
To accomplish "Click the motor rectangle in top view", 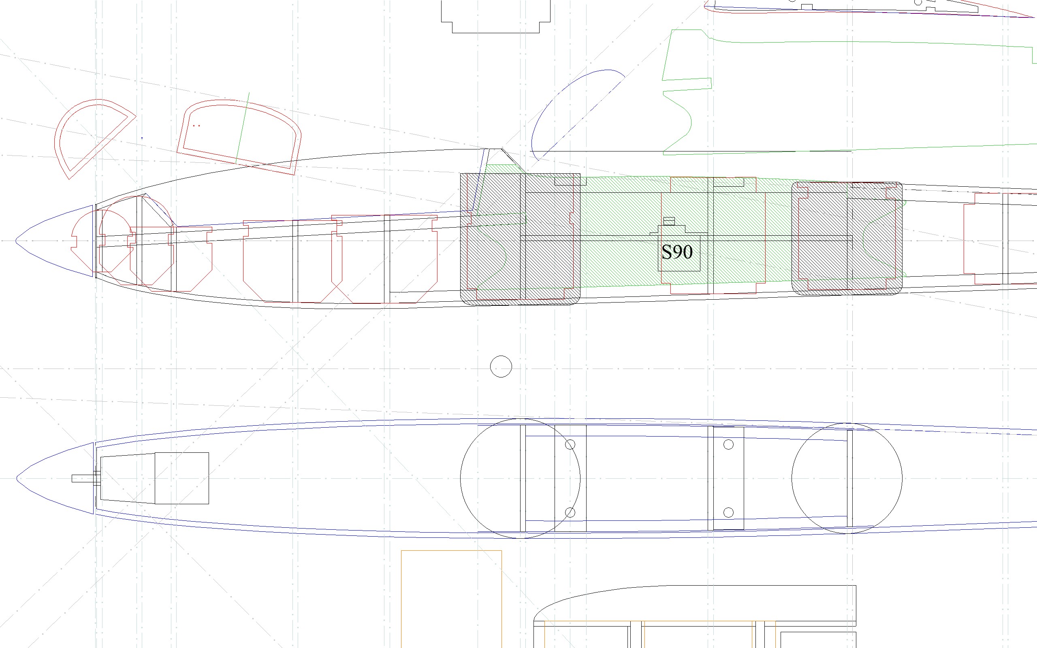I will (182, 478).
